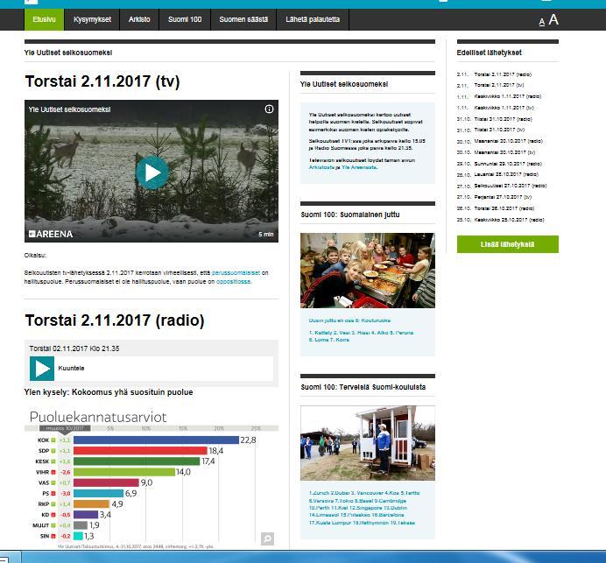Open the red cabin Suomi-koulu photo
Screen dimensions: 606x563
(x=368, y=443)
